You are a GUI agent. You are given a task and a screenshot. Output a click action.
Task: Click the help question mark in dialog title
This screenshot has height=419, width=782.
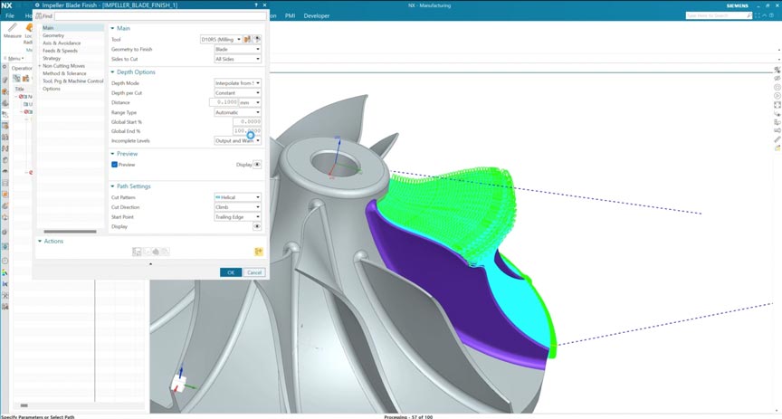tap(256, 5)
